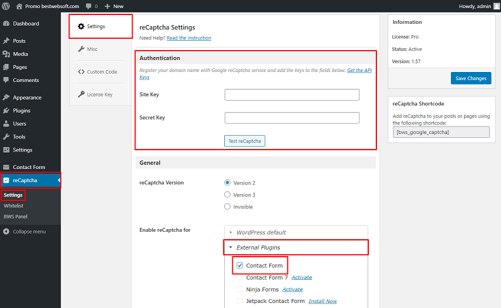Image resolution: width=501 pixels, height=308 pixels.
Task: Click the admin avatar in top bar
Action: pyautogui.click(x=497, y=6)
